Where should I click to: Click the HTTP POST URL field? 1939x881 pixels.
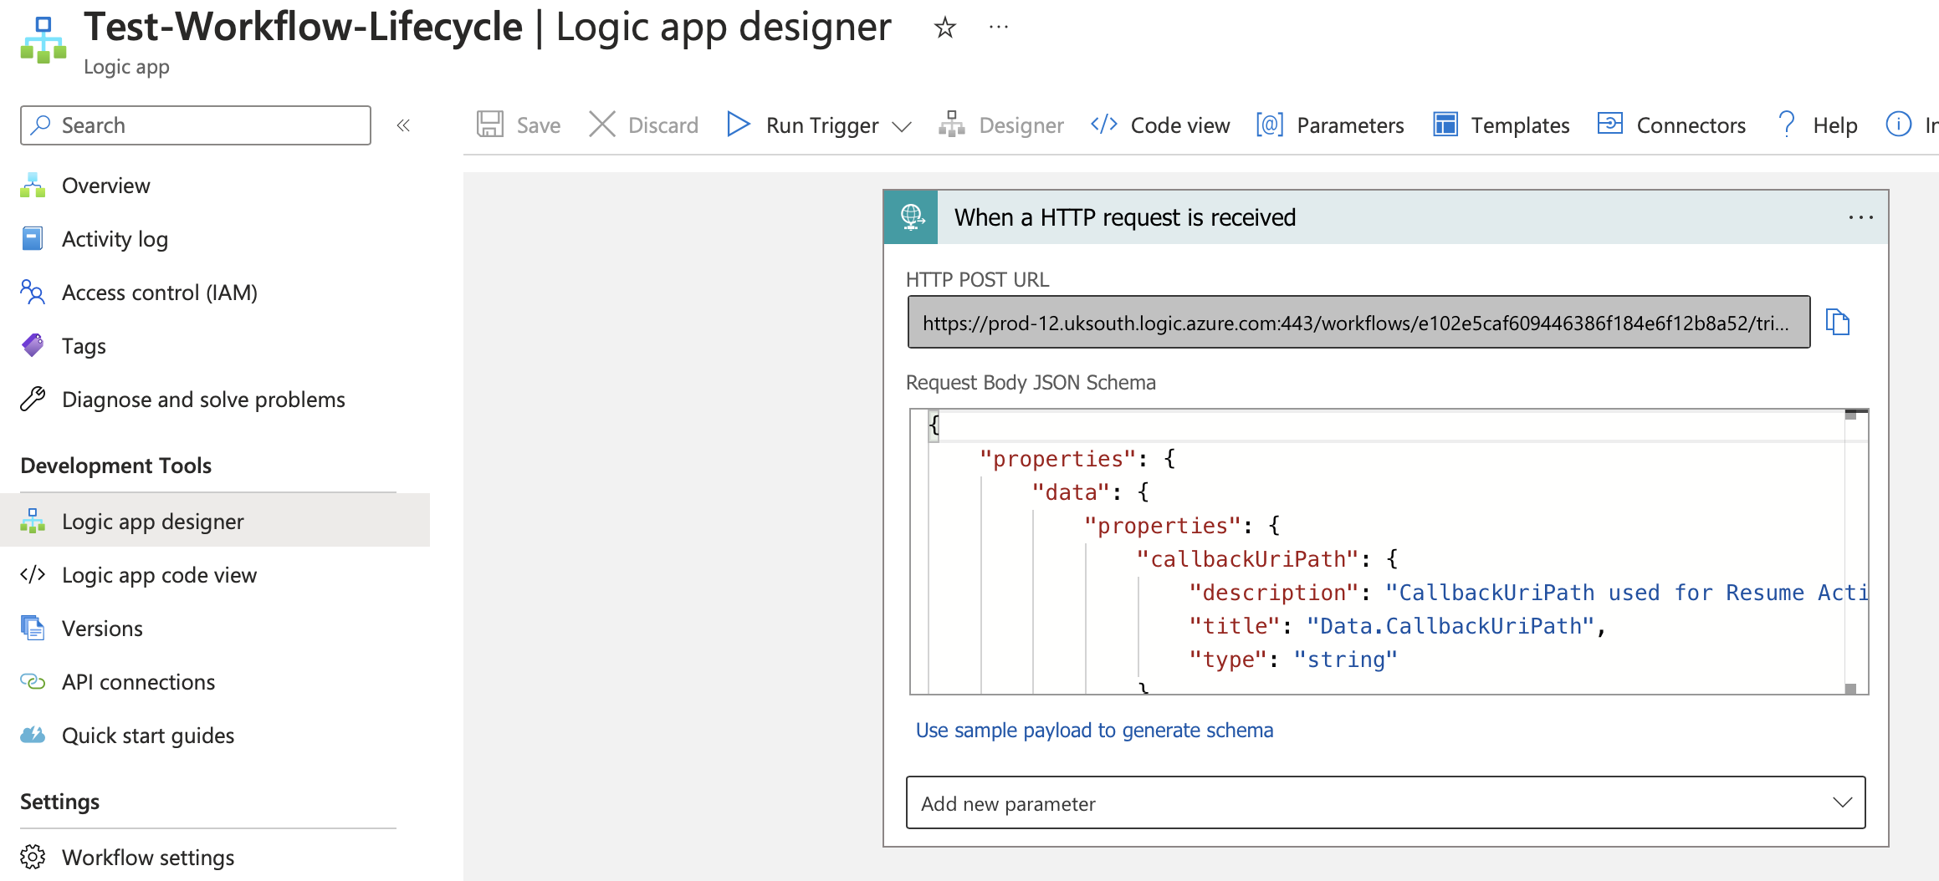[1358, 323]
